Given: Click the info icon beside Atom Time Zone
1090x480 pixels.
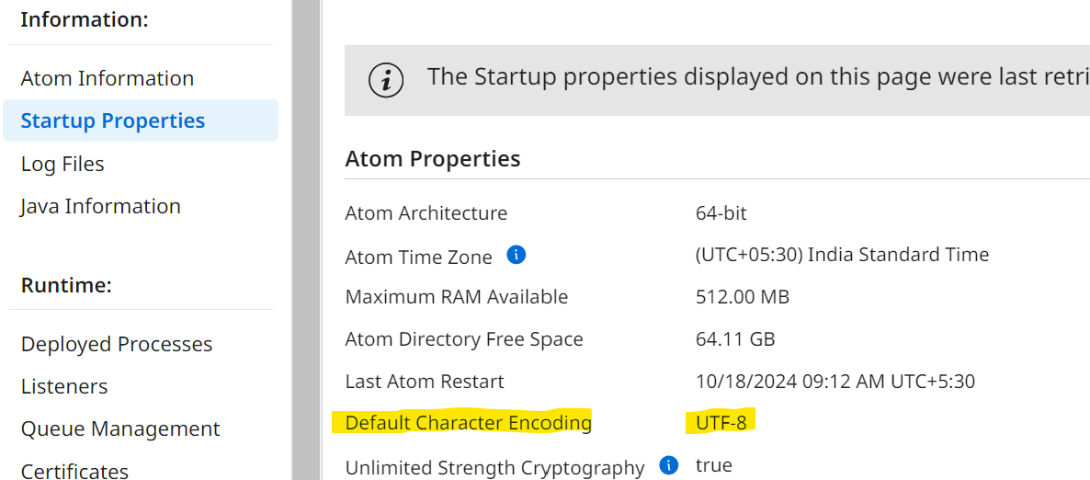Looking at the screenshot, I should (x=517, y=255).
